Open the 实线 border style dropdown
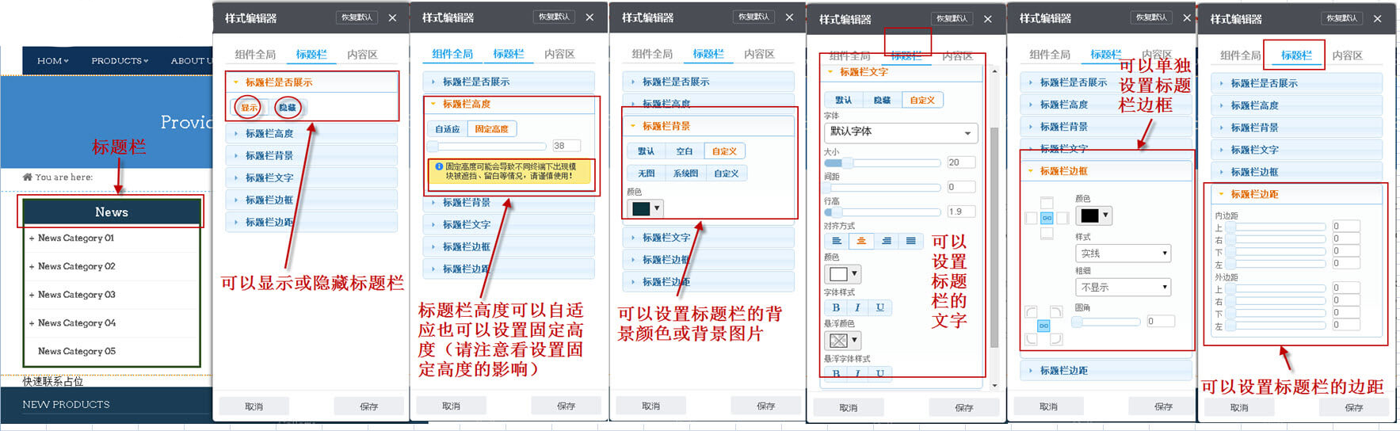The image size is (1400, 431). [x=1123, y=254]
